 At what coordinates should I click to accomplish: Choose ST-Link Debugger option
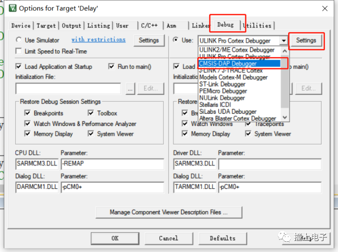click(239, 84)
